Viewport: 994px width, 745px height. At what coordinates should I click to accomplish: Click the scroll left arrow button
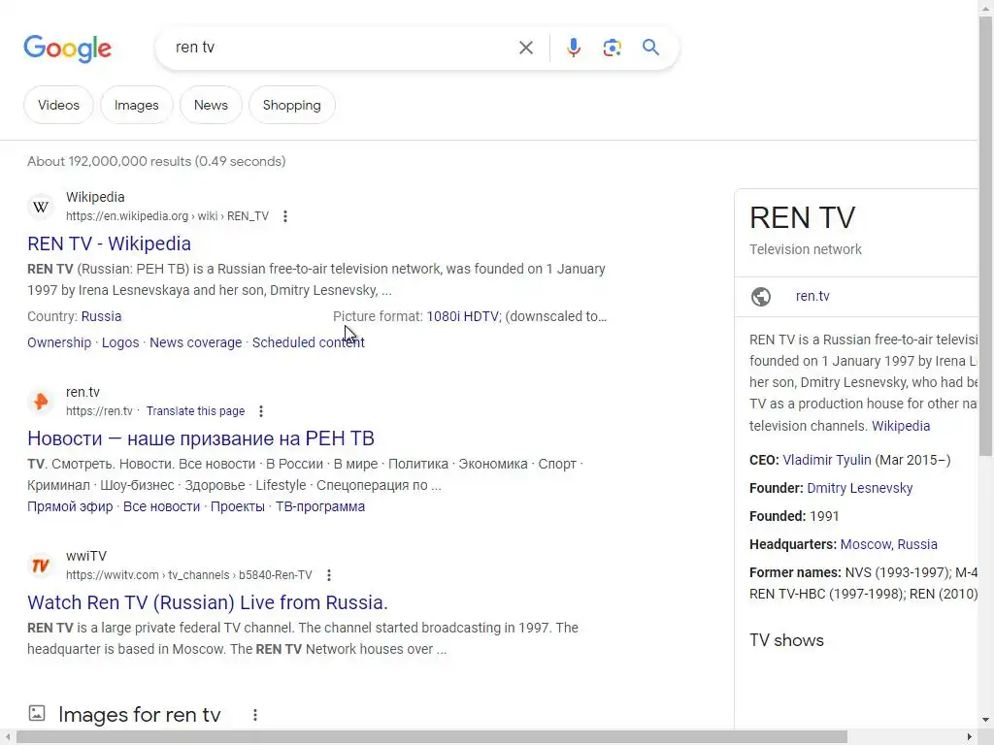point(7,737)
